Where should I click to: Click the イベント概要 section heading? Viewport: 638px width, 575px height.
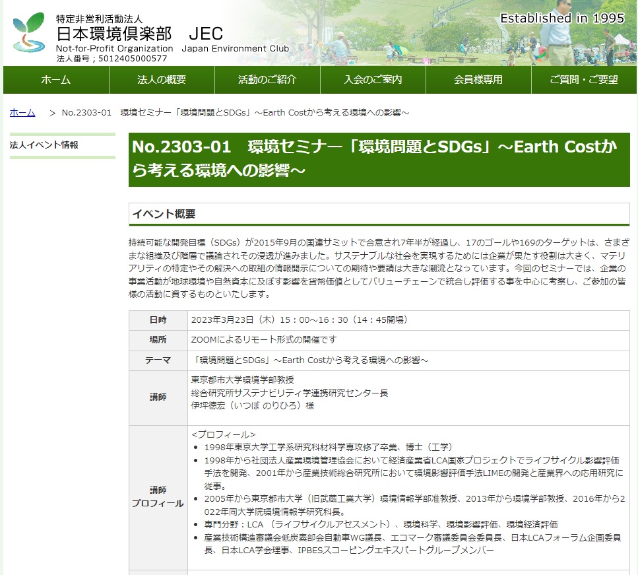[x=379, y=214]
